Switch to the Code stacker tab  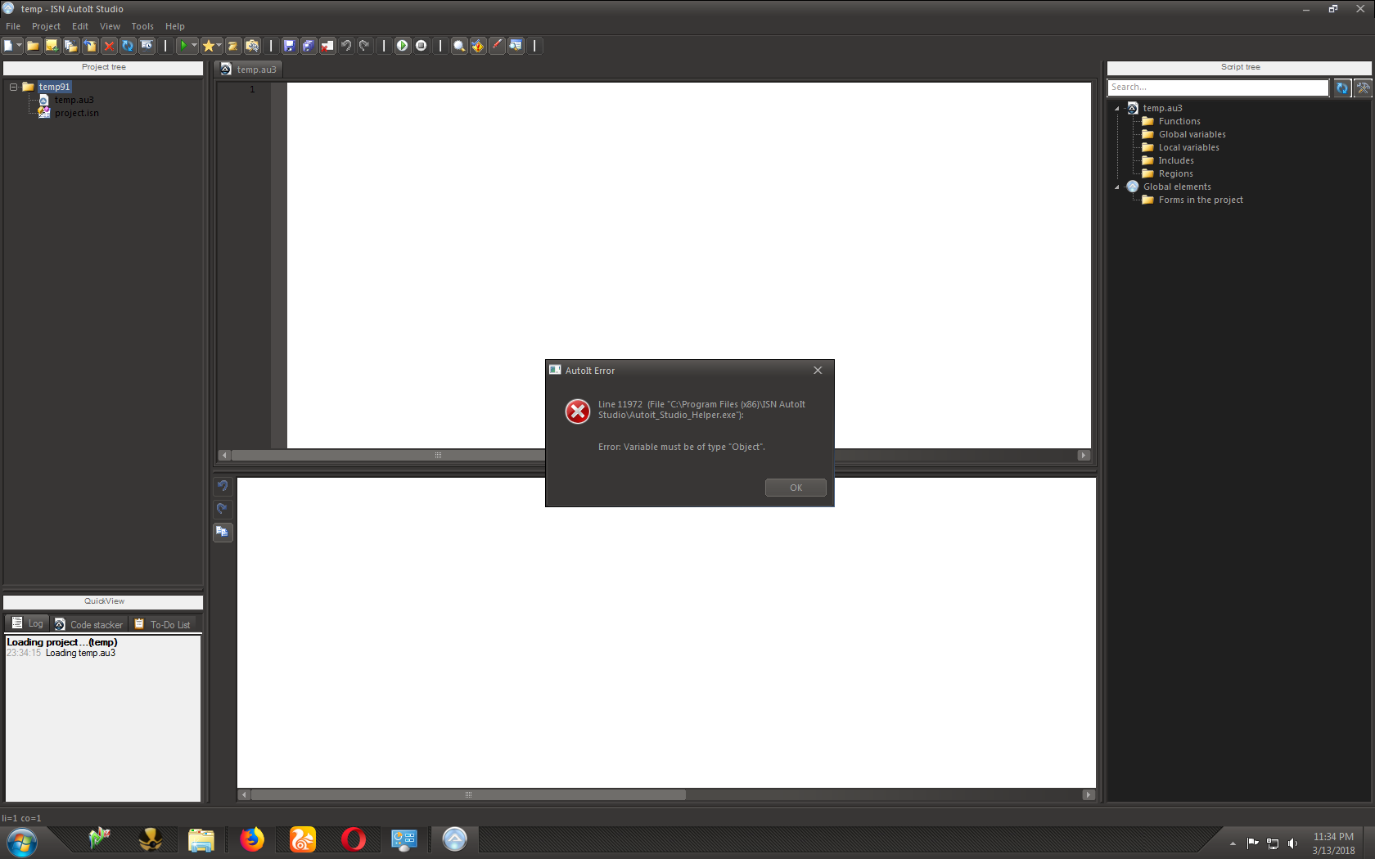coord(88,624)
